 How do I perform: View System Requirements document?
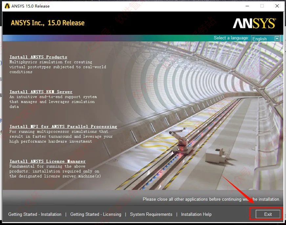pyautogui.click(x=151, y=214)
